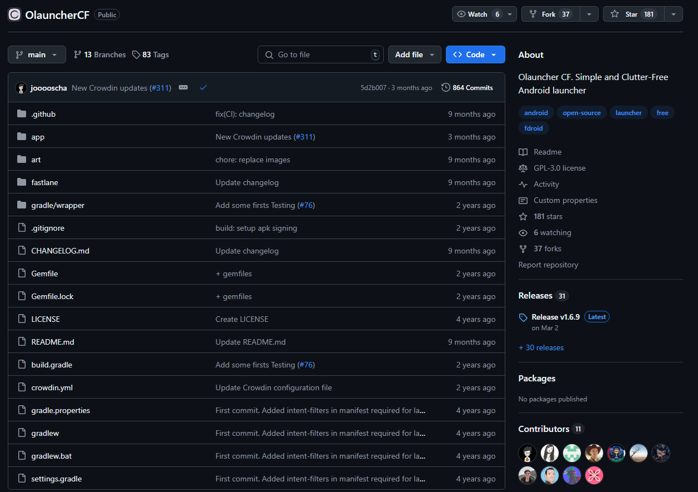698x492 pixels.
Task: Open pull request #311 link in commit bar
Action: [x=160, y=88]
